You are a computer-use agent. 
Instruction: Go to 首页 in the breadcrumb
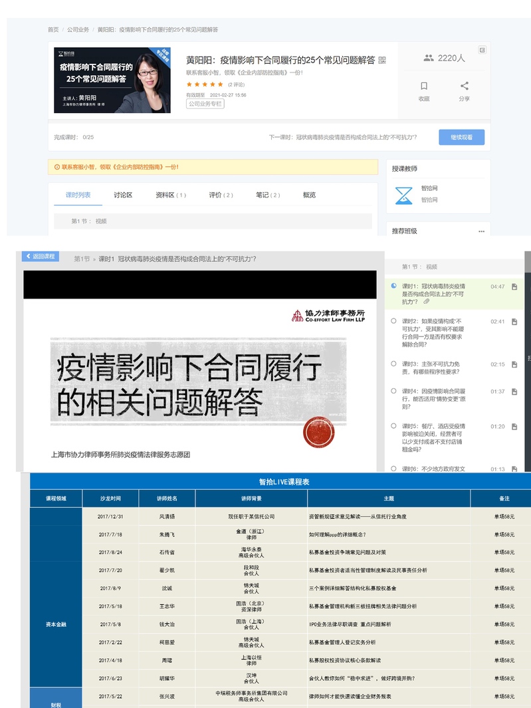click(53, 30)
